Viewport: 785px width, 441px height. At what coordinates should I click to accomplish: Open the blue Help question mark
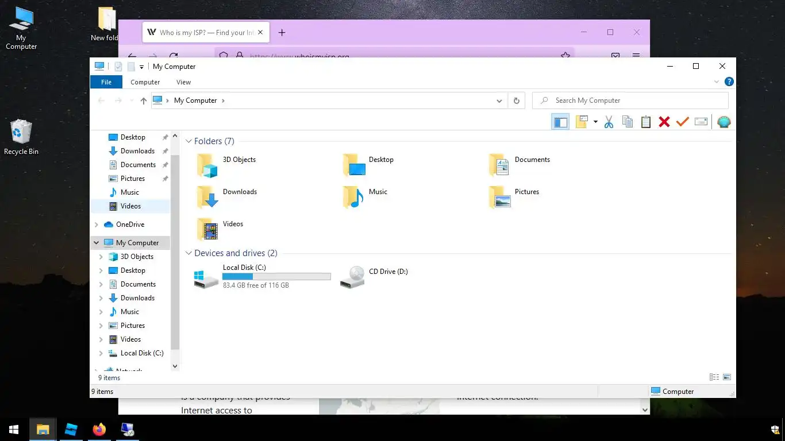pyautogui.click(x=729, y=82)
